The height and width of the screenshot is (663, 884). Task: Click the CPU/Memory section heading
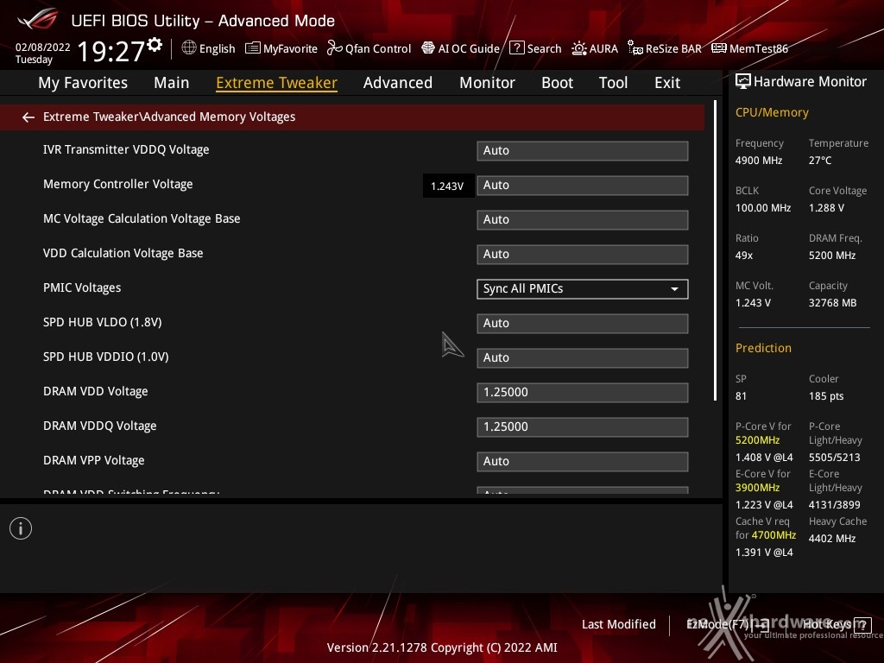(772, 113)
